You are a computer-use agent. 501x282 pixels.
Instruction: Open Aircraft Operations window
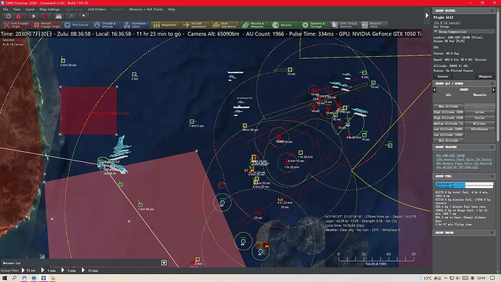[x=195, y=25]
